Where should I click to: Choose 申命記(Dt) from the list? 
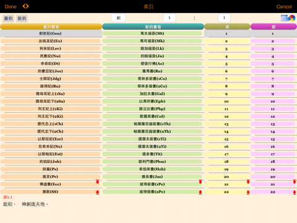click(x=51, y=64)
